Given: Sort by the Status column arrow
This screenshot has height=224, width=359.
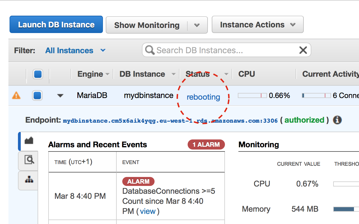Looking at the screenshot, I should [226, 74].
